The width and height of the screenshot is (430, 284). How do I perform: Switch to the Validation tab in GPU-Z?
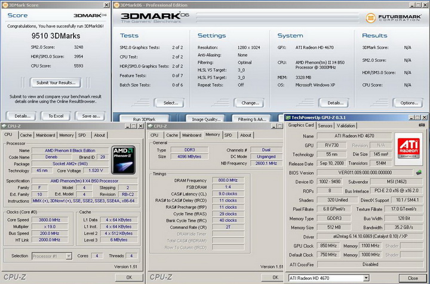click(x=346, y=126)
